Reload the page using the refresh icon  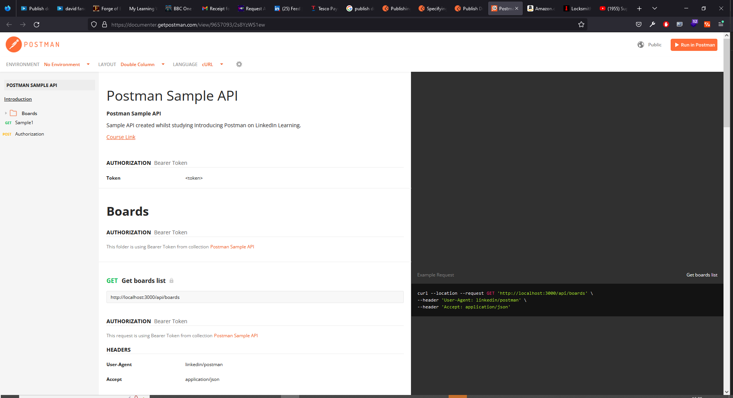point(36,25)
